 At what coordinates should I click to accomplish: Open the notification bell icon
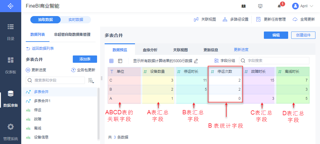[279, 6]
